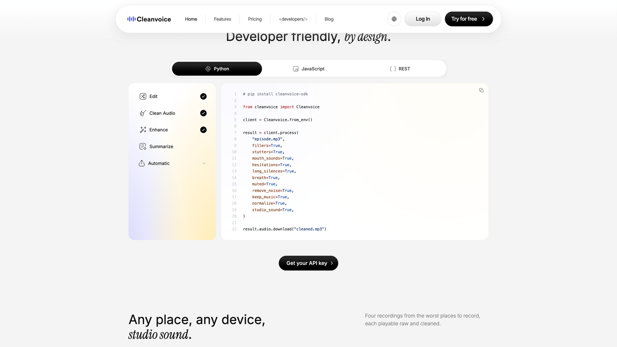Switch to the JavaScript code tab
Viewport: 617px width, 347px height.
[x=308, y=69]
